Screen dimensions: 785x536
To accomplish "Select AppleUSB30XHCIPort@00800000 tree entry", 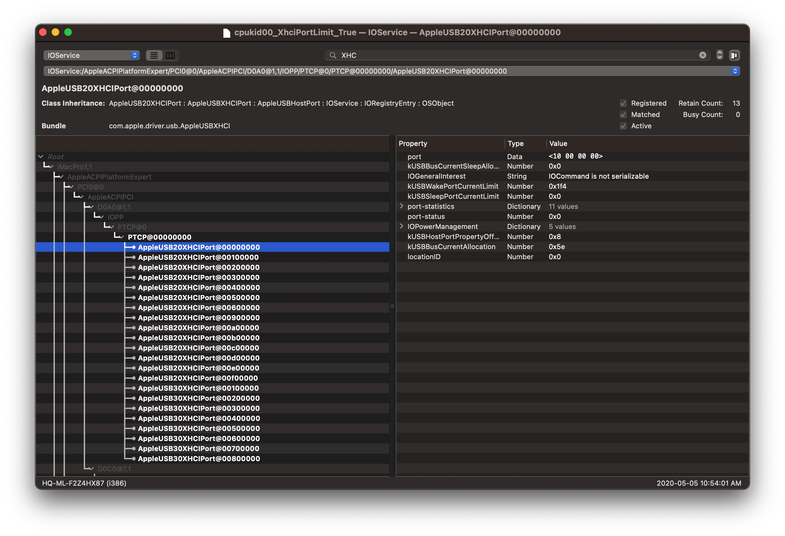I will (199, 459).
